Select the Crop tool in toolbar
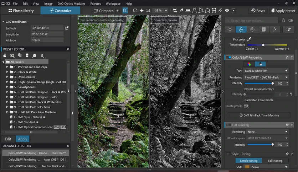The width and height of the screenshot is (298, 172). [175, 11]
